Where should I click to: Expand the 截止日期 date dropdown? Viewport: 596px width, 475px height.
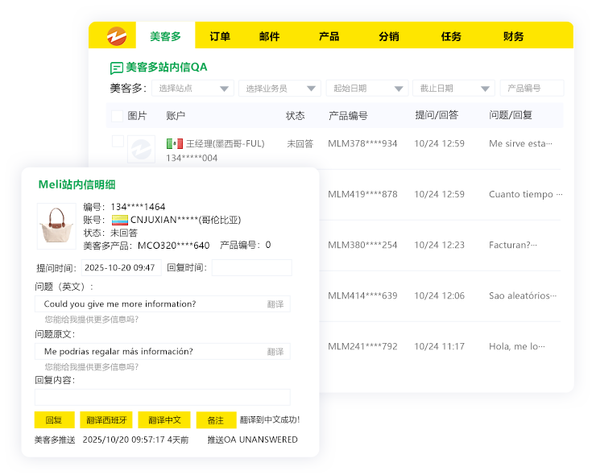point(453,89)
